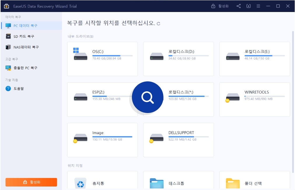Click the orange 활성화 button
Viewport: 295px width, 190px height.
click(x=31, y=182)
